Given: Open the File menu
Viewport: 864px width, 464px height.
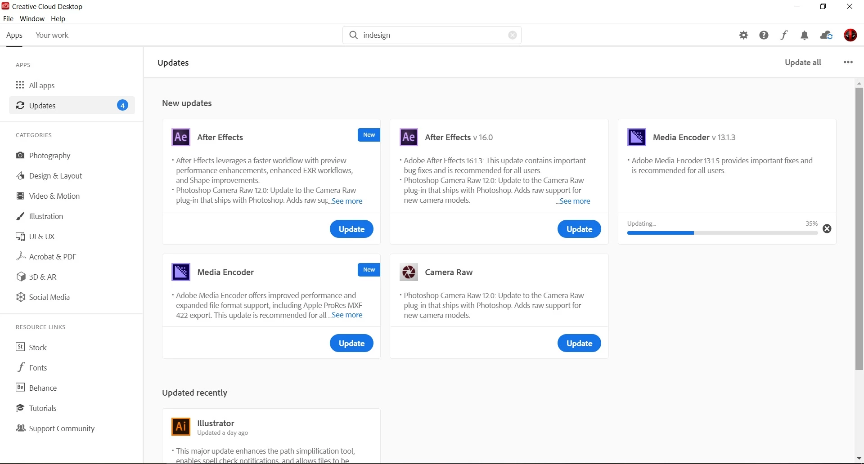Looking at the screenshot, I should (x=8, y=19).
